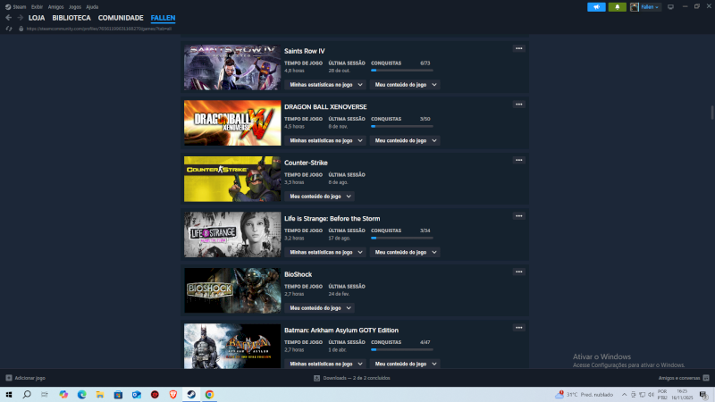This screenshot has height=402, width=715.
Task: Click the Downloads status icon
Action: click(316, 378)
